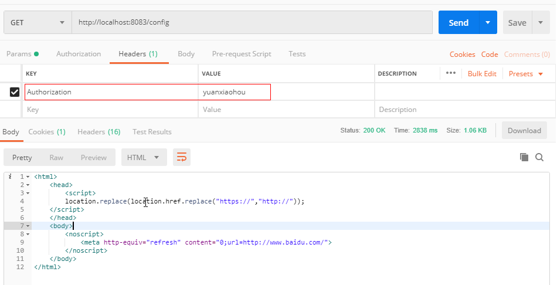
Task: Collapse line 2 head fold arrow
Action: click(28, 185)
